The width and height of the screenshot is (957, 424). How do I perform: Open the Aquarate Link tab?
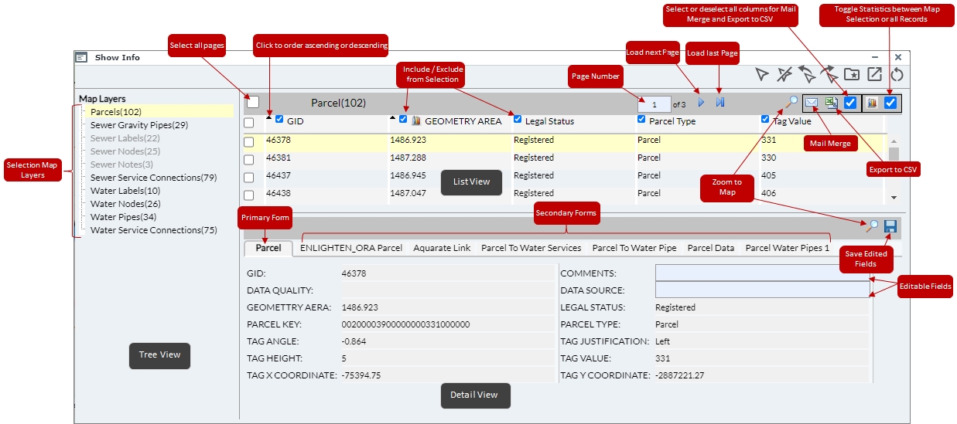(442, 249)
